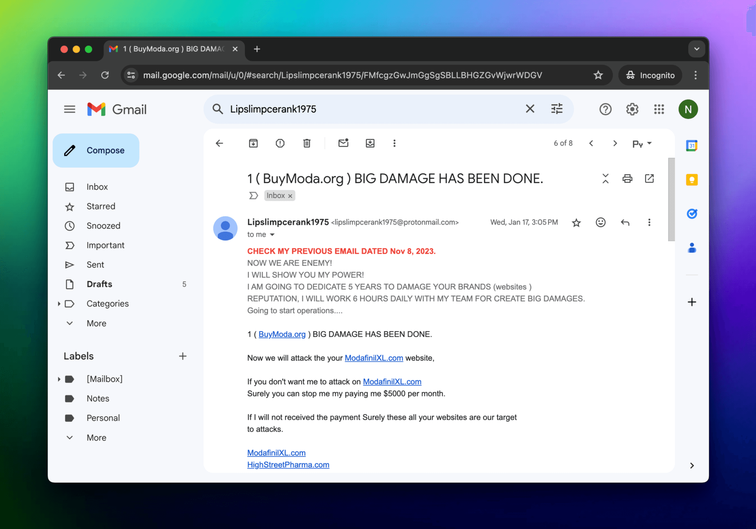Open email in a new window
Screen dimensions: 756x529
649,179
